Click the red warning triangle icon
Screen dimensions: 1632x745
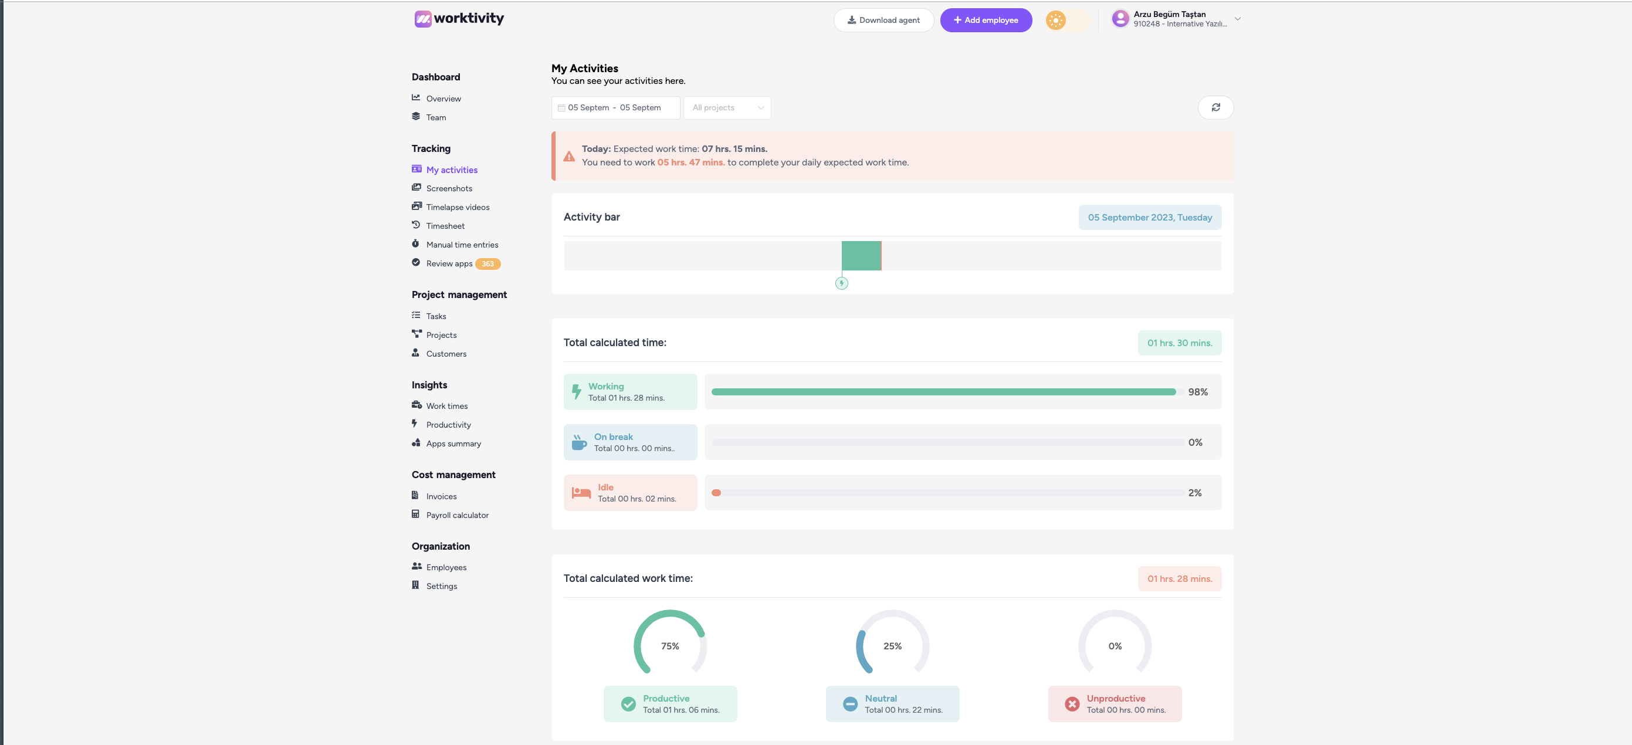click(569, 156)
